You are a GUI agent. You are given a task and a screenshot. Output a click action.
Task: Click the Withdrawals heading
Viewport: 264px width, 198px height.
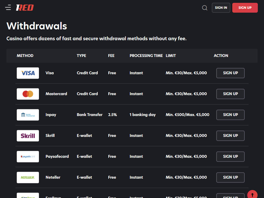coord(37,26)
